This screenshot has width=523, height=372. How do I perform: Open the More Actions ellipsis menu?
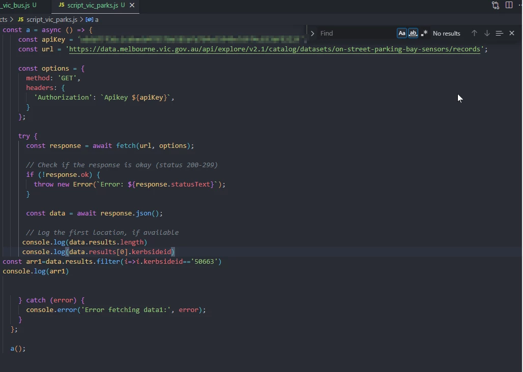[x=520, y=5]
